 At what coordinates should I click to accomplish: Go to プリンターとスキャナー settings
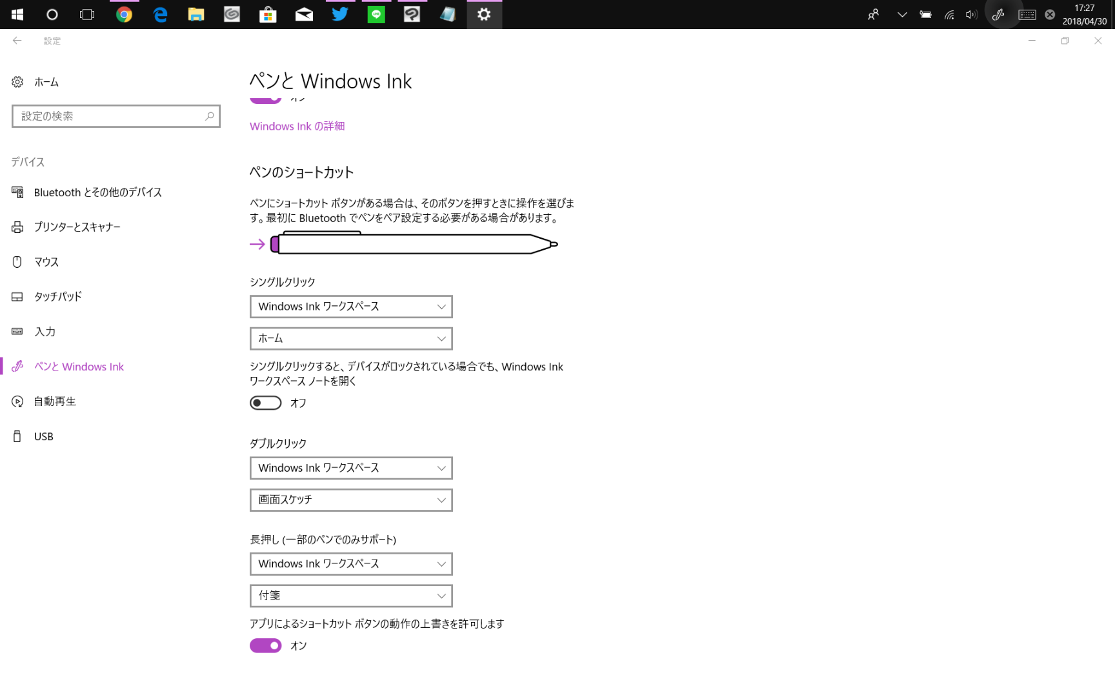77,227
